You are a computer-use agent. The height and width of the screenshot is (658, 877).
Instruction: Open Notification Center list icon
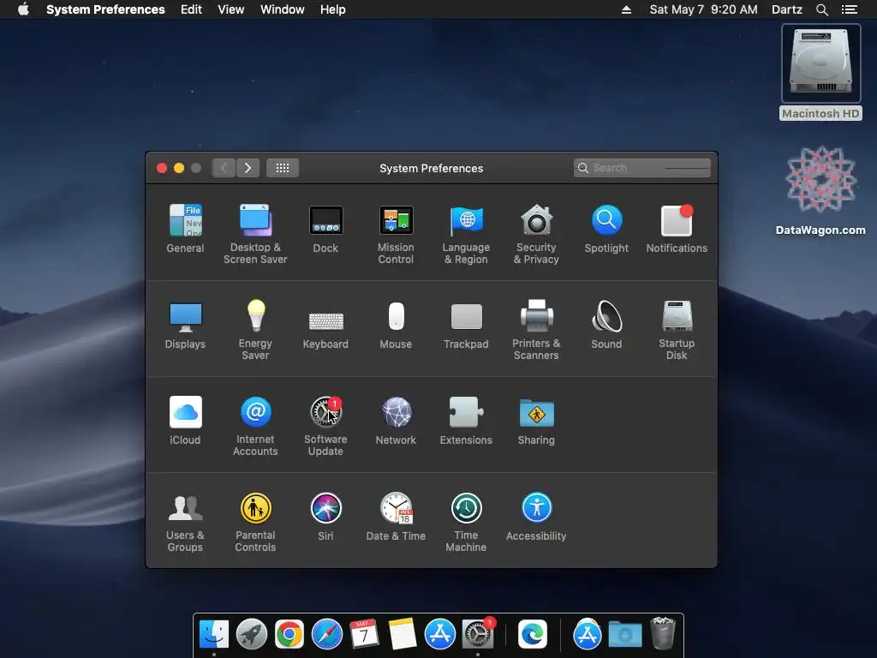[x=849, y=9]
